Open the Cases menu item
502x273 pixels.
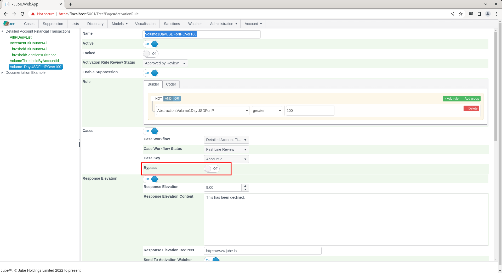coord(29,24)
